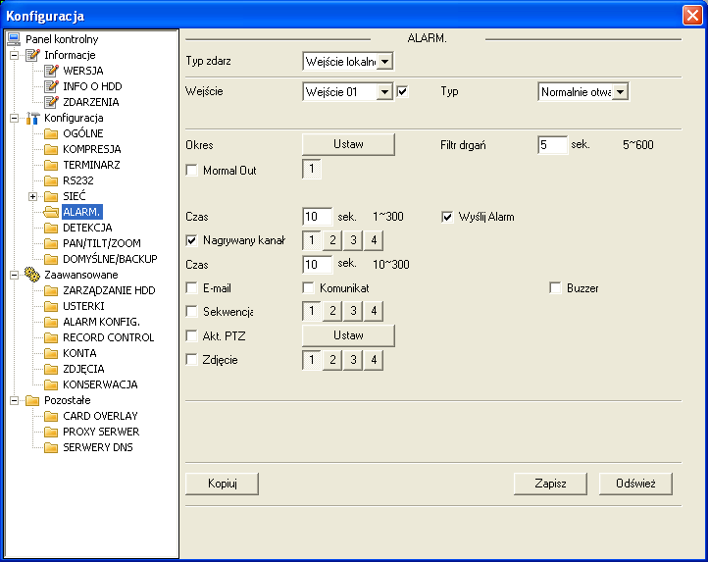This screenshot has height=562, width=708.
Task: Enable the Zdjęcie checkbox
Action: coord(192,360)
